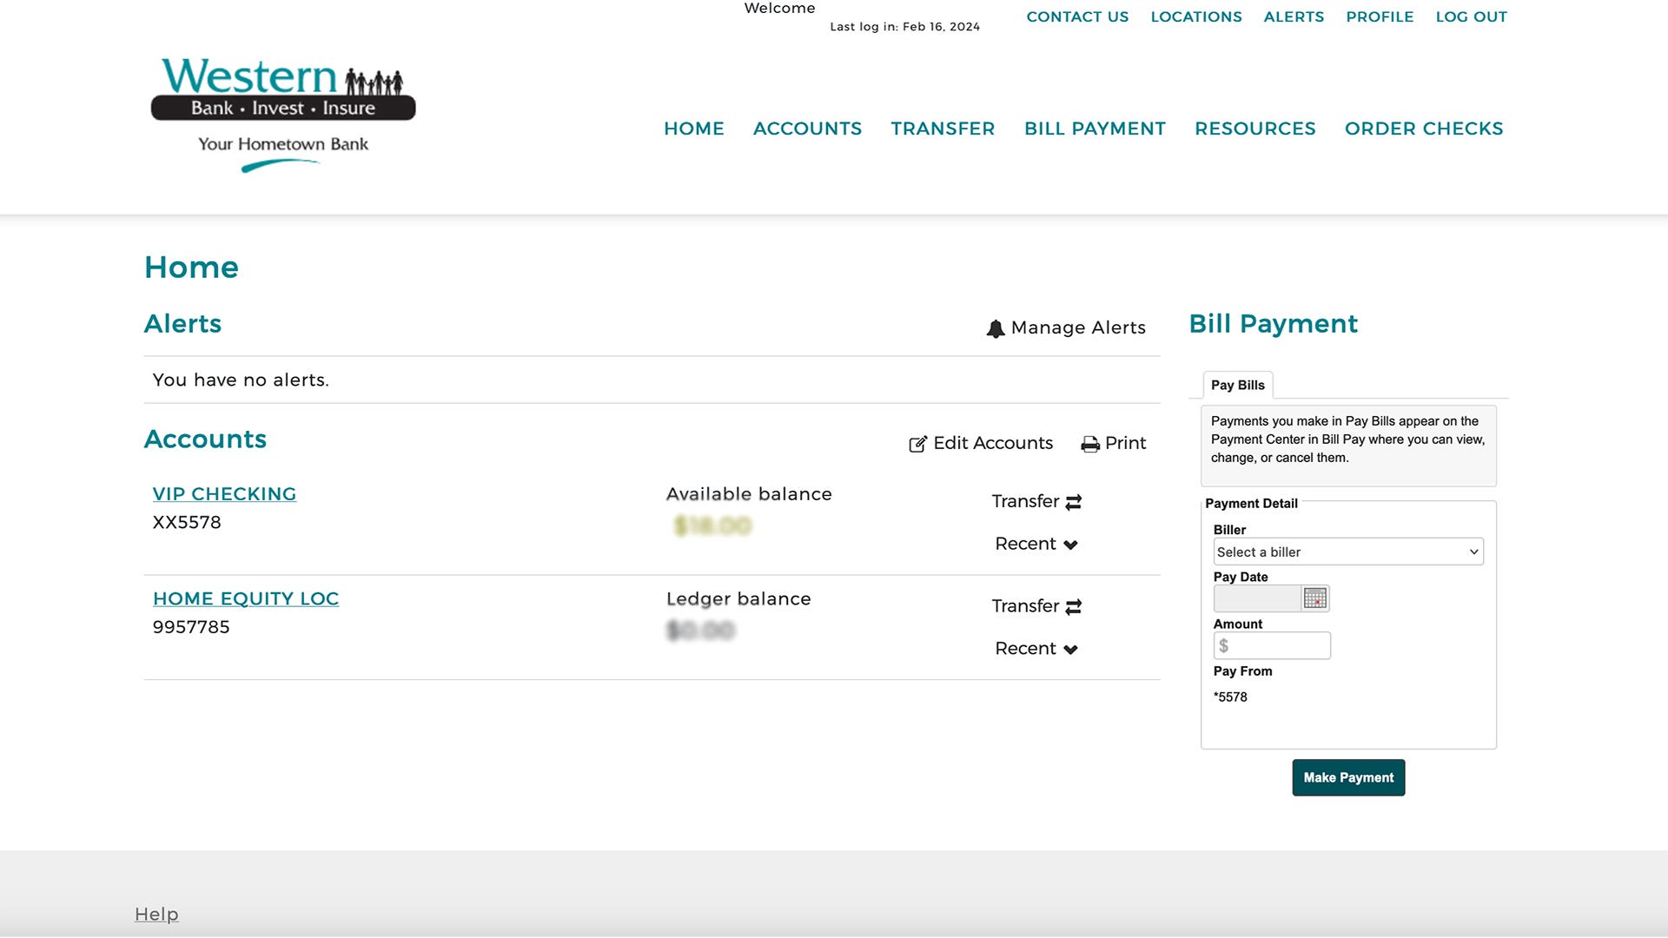Open the Pay Date calendar picker
1668x938 pixels.
tap(1315, 598)
